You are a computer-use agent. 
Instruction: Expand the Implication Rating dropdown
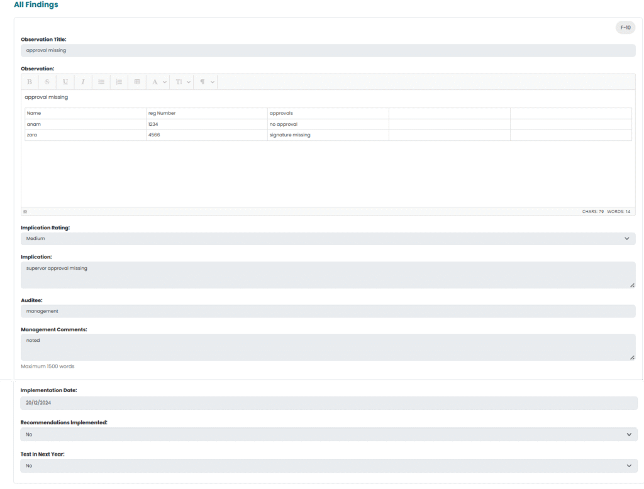click(328, 239)
